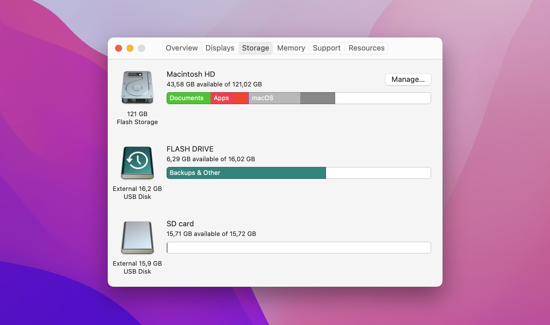This screenshot has width=550, height=325.
Task: Click the Support tab
Action: click(x=327, y=48)
